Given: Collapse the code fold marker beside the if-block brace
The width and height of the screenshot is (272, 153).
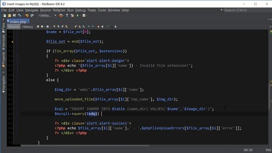Looking at the screenshot, I should tap(17, 56).
